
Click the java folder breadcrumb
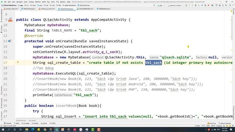(40, 5)
